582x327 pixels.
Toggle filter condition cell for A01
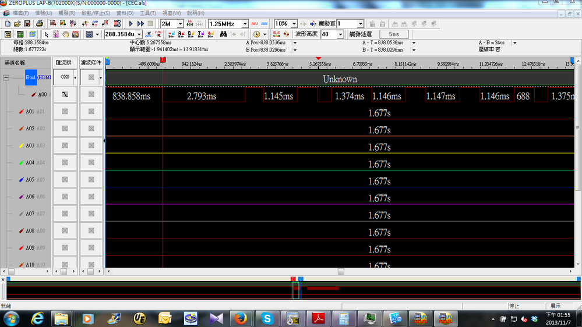click(91, 111)
